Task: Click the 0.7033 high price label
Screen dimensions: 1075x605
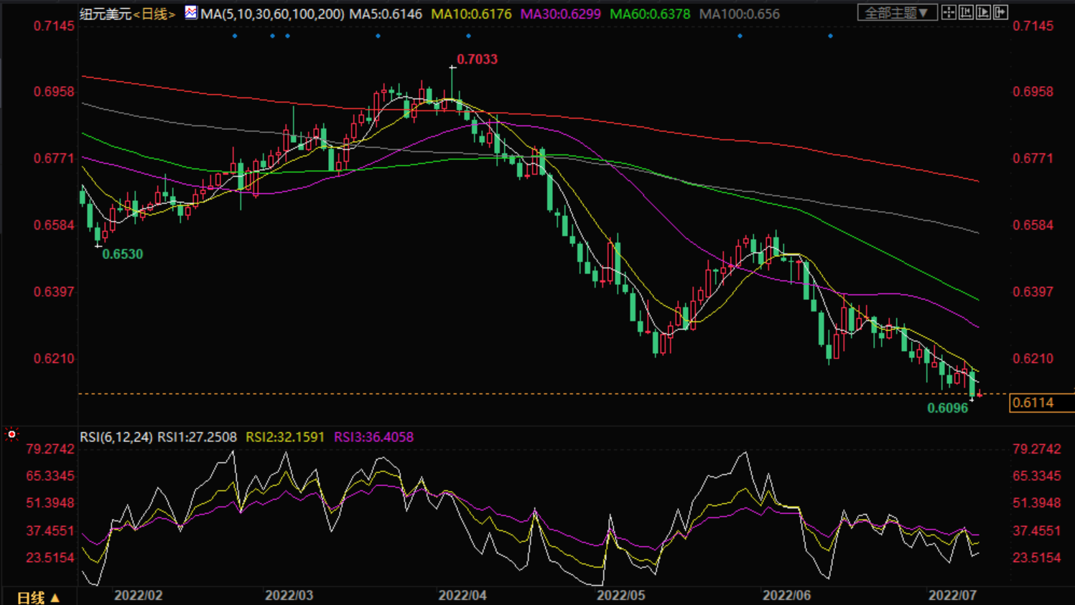Action: pos(477,60)
